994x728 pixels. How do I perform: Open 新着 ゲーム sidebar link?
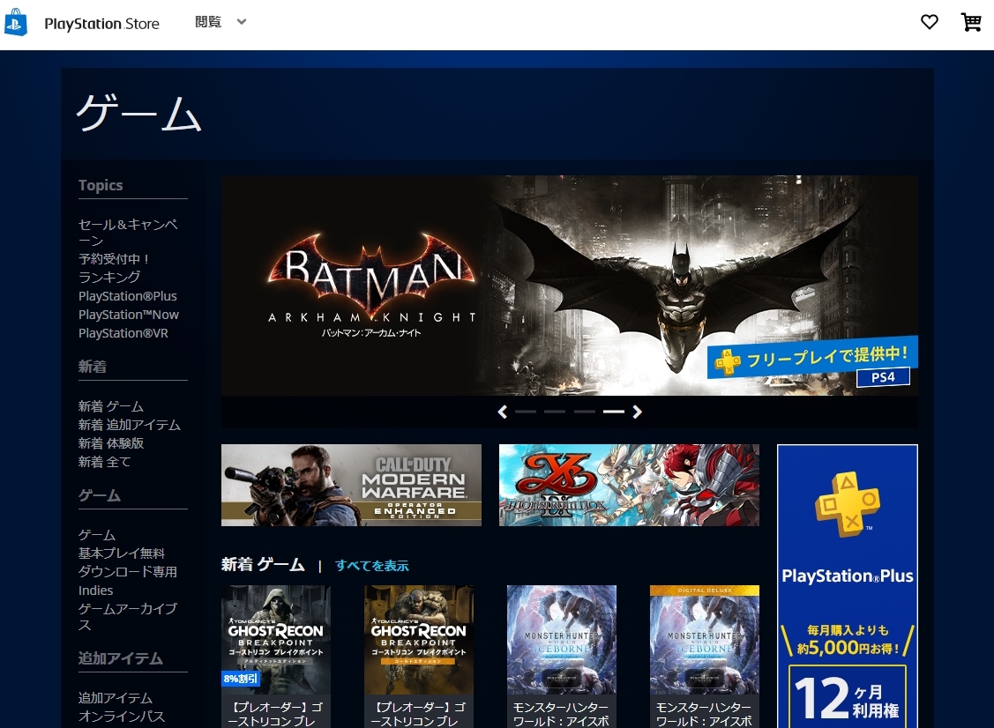(111, 406)
